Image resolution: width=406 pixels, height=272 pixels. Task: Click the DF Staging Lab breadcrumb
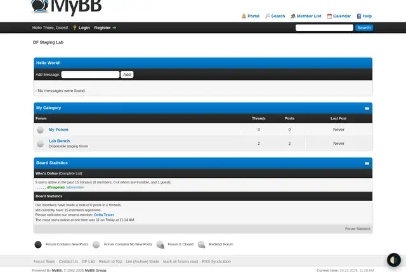[x=48, y=42]
